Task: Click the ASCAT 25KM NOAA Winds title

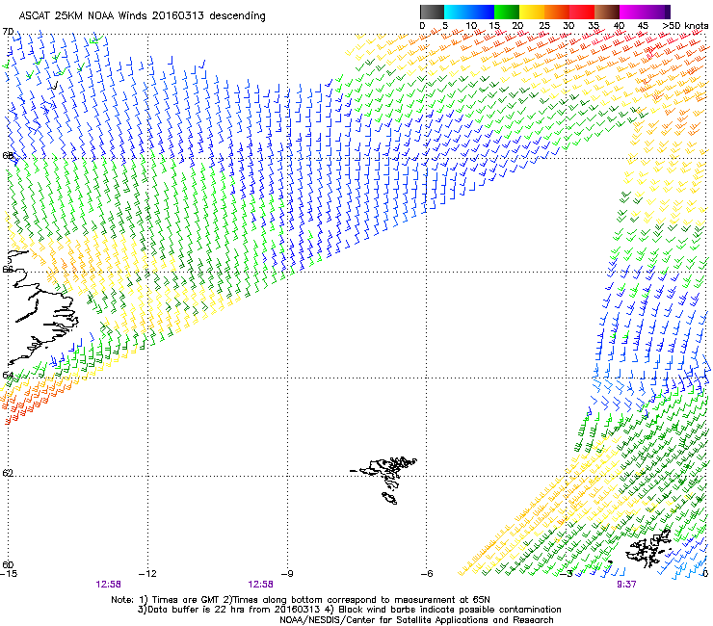Action: point(142,15)
